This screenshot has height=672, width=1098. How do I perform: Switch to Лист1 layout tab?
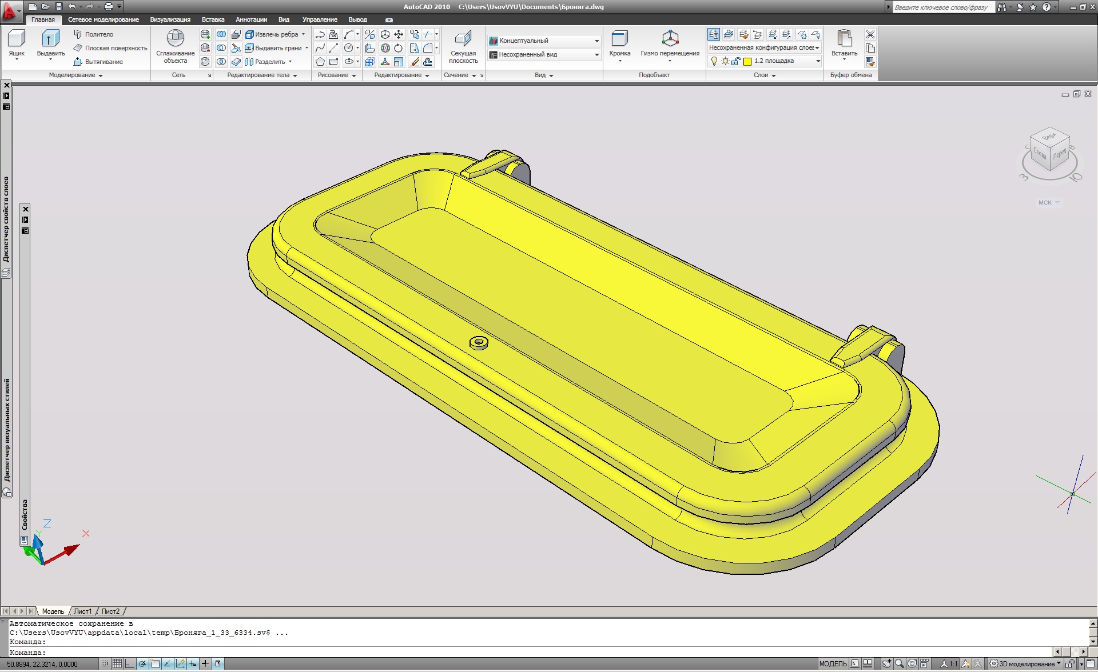click(83, 611)
